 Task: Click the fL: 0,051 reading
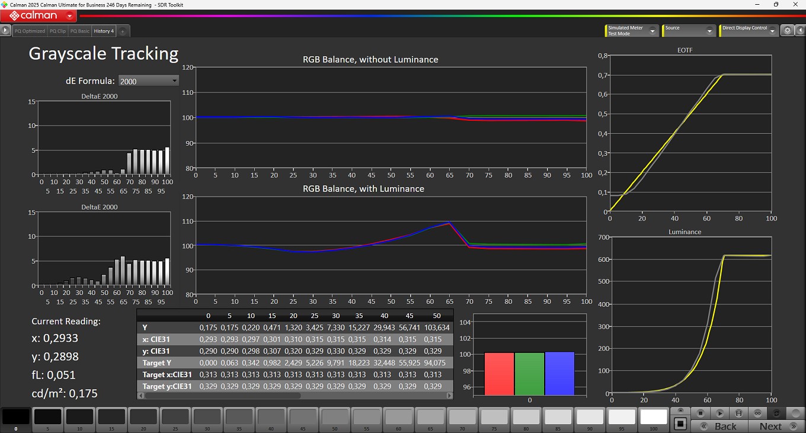click(x=53, y=375)
